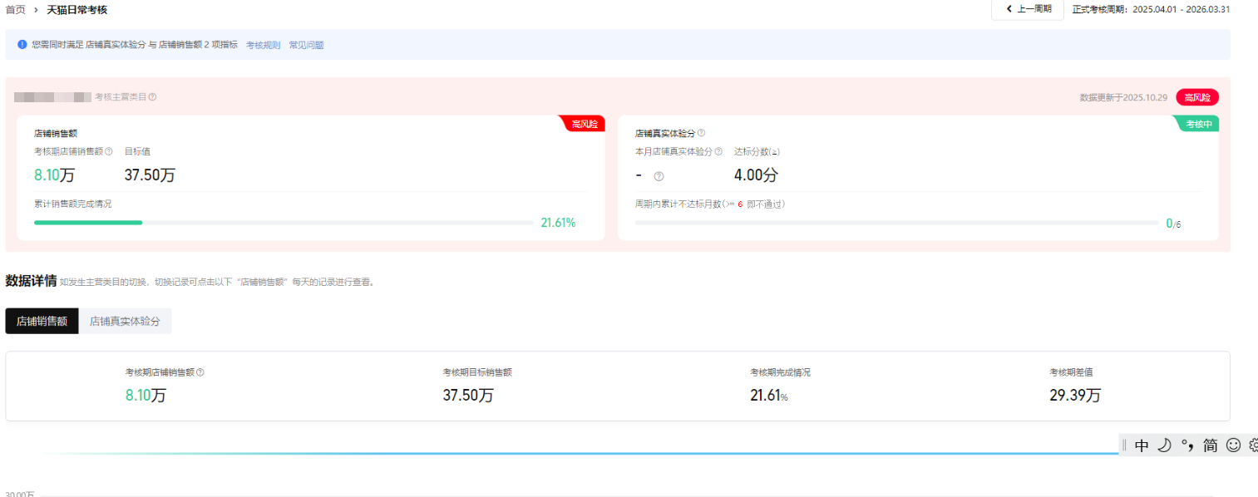Click the 累计销售额完成情况 progress bar
Viewport: 1258px width, 497px height.
pyautogui.click(x=284, y=223)
